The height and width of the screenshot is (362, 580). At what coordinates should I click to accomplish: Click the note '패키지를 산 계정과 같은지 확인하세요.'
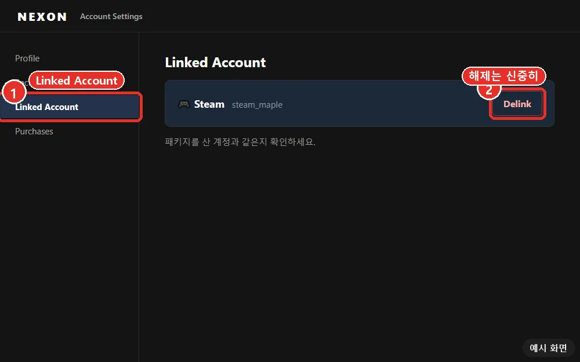click(x=240, y=142)
